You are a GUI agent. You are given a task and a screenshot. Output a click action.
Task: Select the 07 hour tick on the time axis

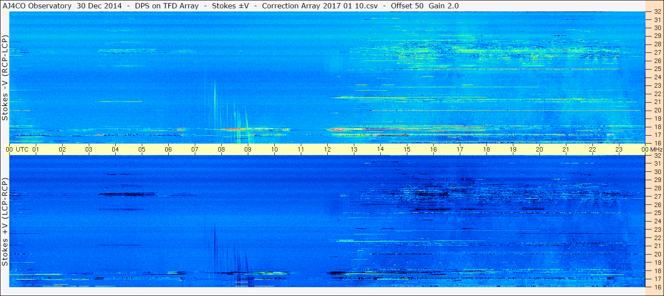click(x=195, y=149)
